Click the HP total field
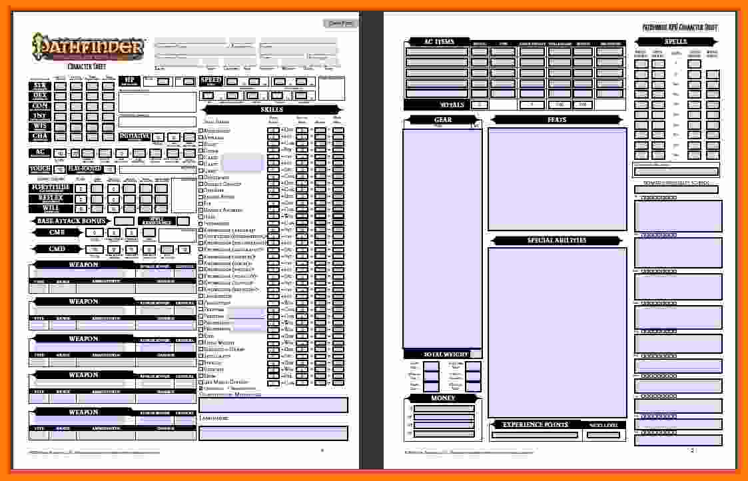The width and height of the screenshot is (748, 481). coord(163,81)
